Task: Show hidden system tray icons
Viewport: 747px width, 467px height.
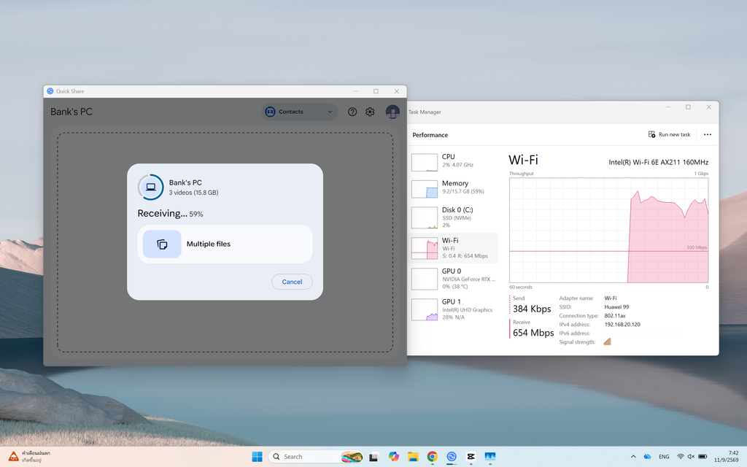Action: pos(633,457)
